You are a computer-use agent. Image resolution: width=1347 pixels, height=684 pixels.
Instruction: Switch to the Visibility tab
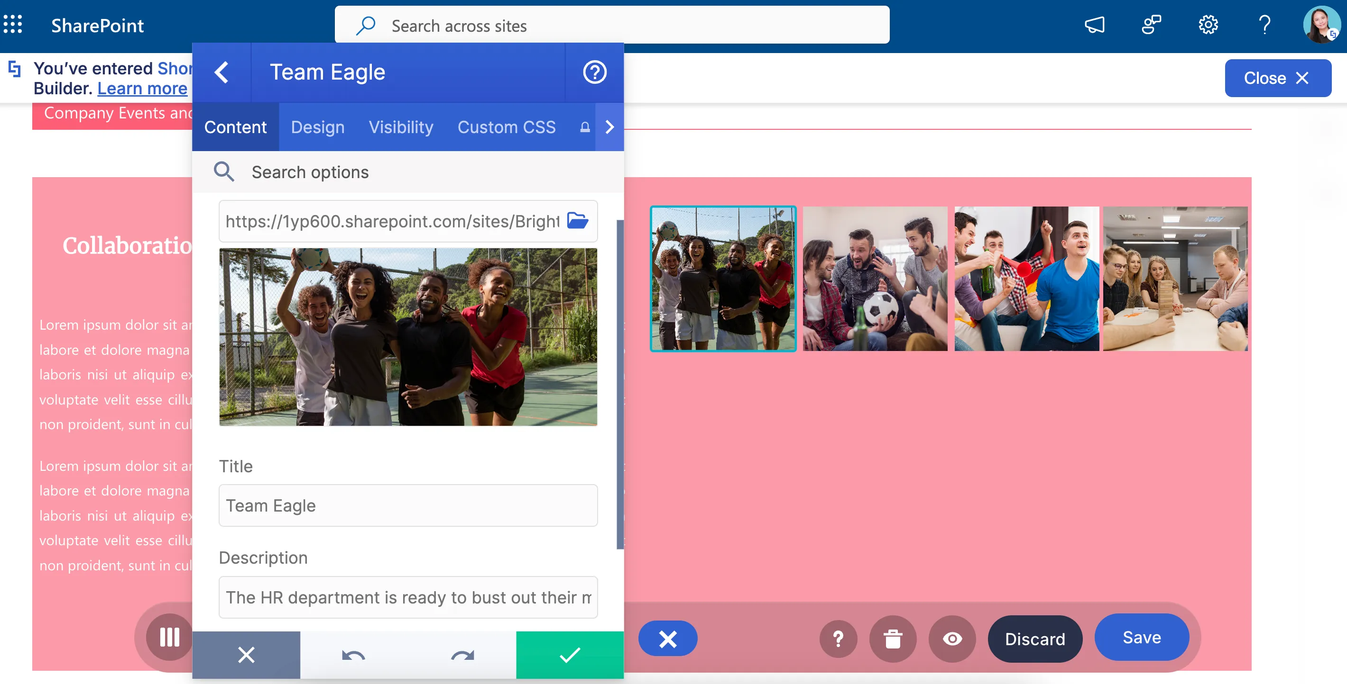[401, 127]
